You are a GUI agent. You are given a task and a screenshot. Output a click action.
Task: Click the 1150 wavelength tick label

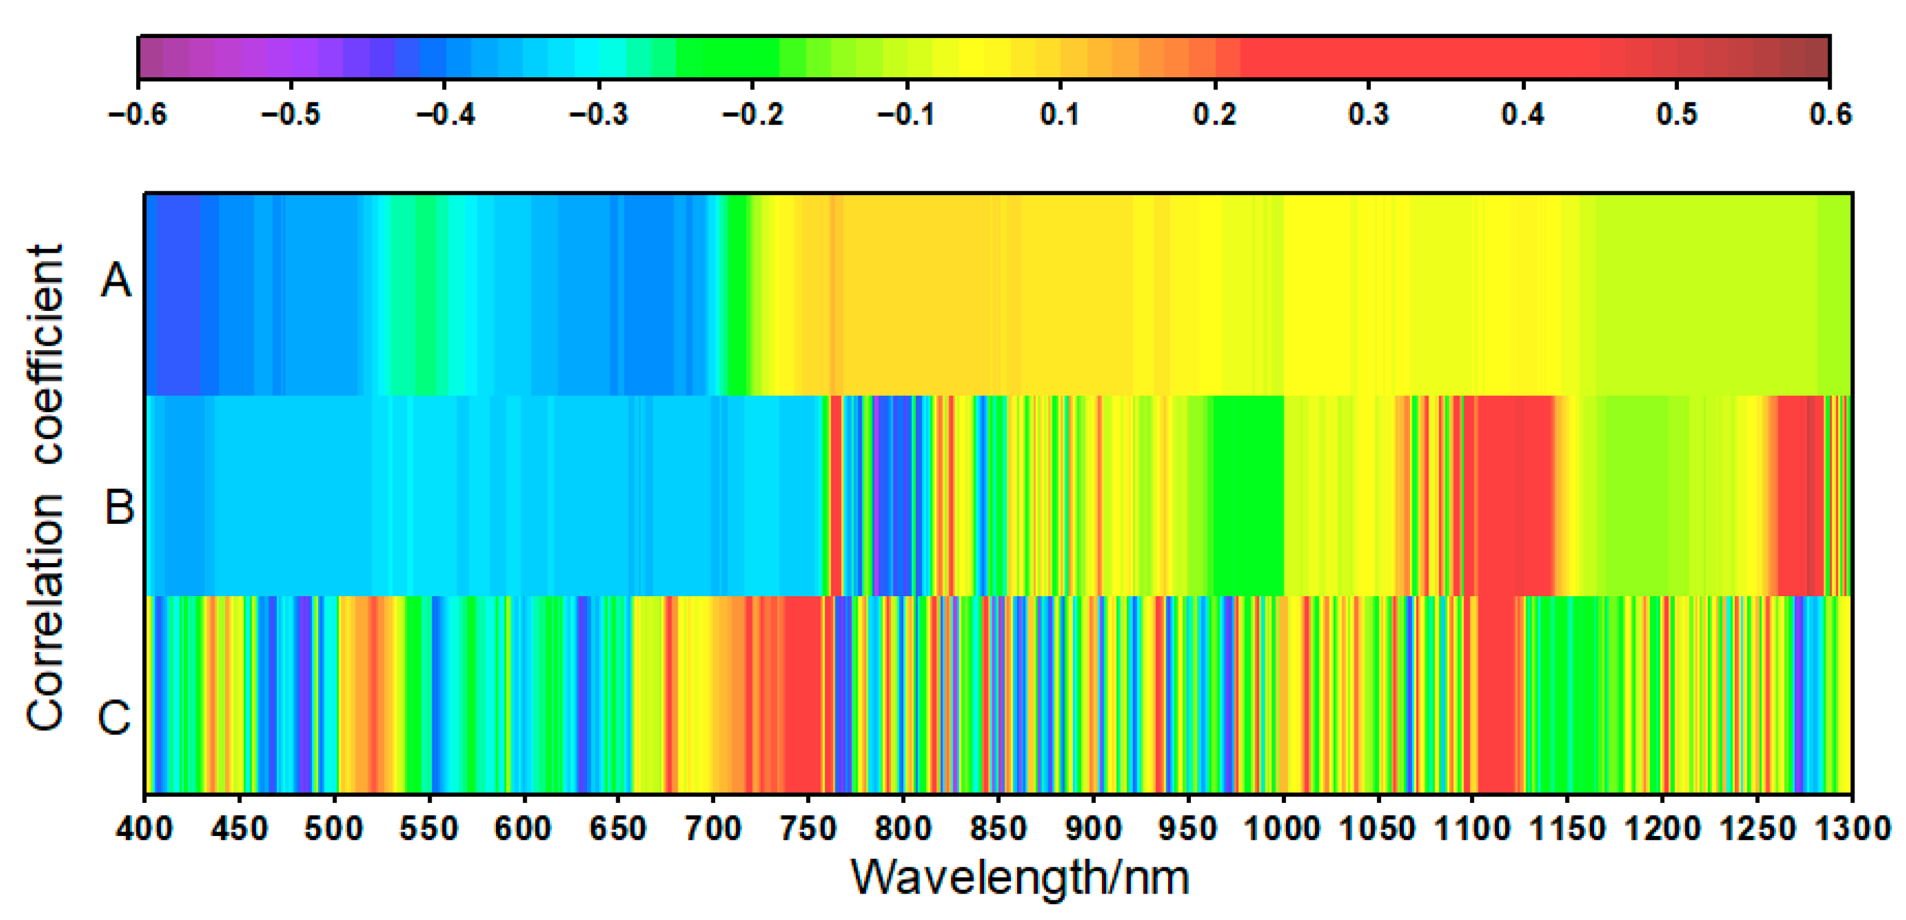[x=1567, y=828]
